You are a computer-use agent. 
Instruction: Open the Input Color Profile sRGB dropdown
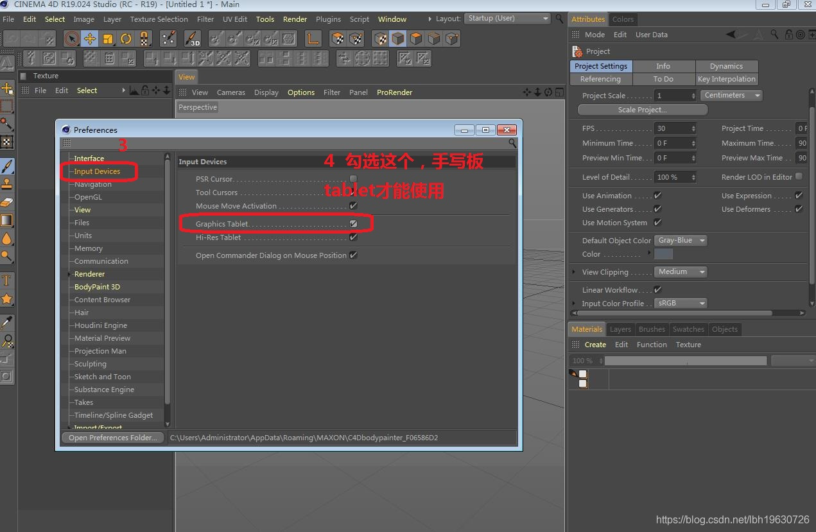point(681,303)
